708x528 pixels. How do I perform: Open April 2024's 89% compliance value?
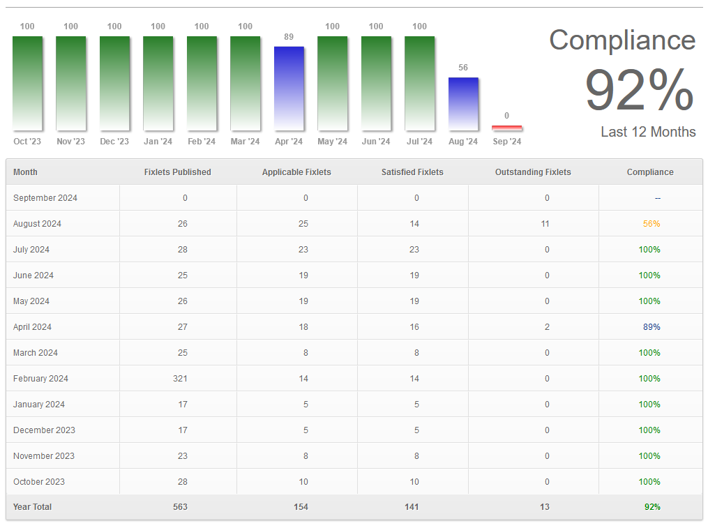[649, 326]
